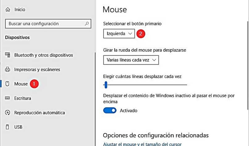Viewport: 249px width, 146px height.
Task: Click the autoplay Reproducción automática icon
Action: (8, 113)
